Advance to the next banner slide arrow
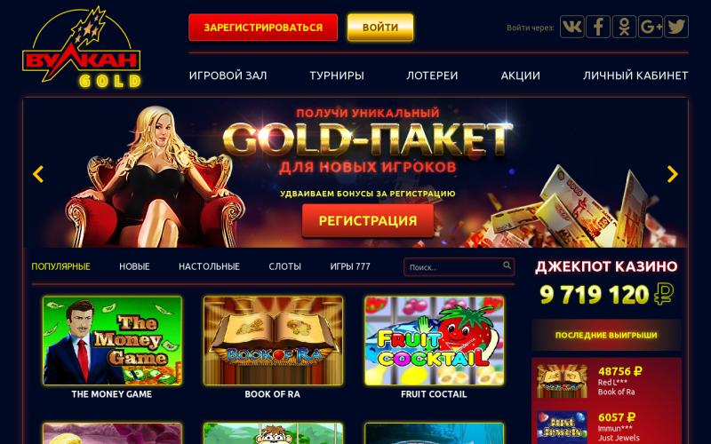Viewport: 711px width, 444px height. [673, 174]
